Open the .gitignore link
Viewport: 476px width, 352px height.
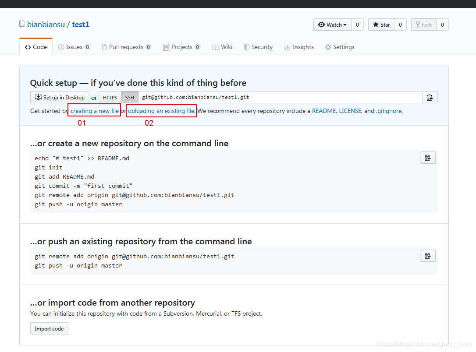click(389, 111)
